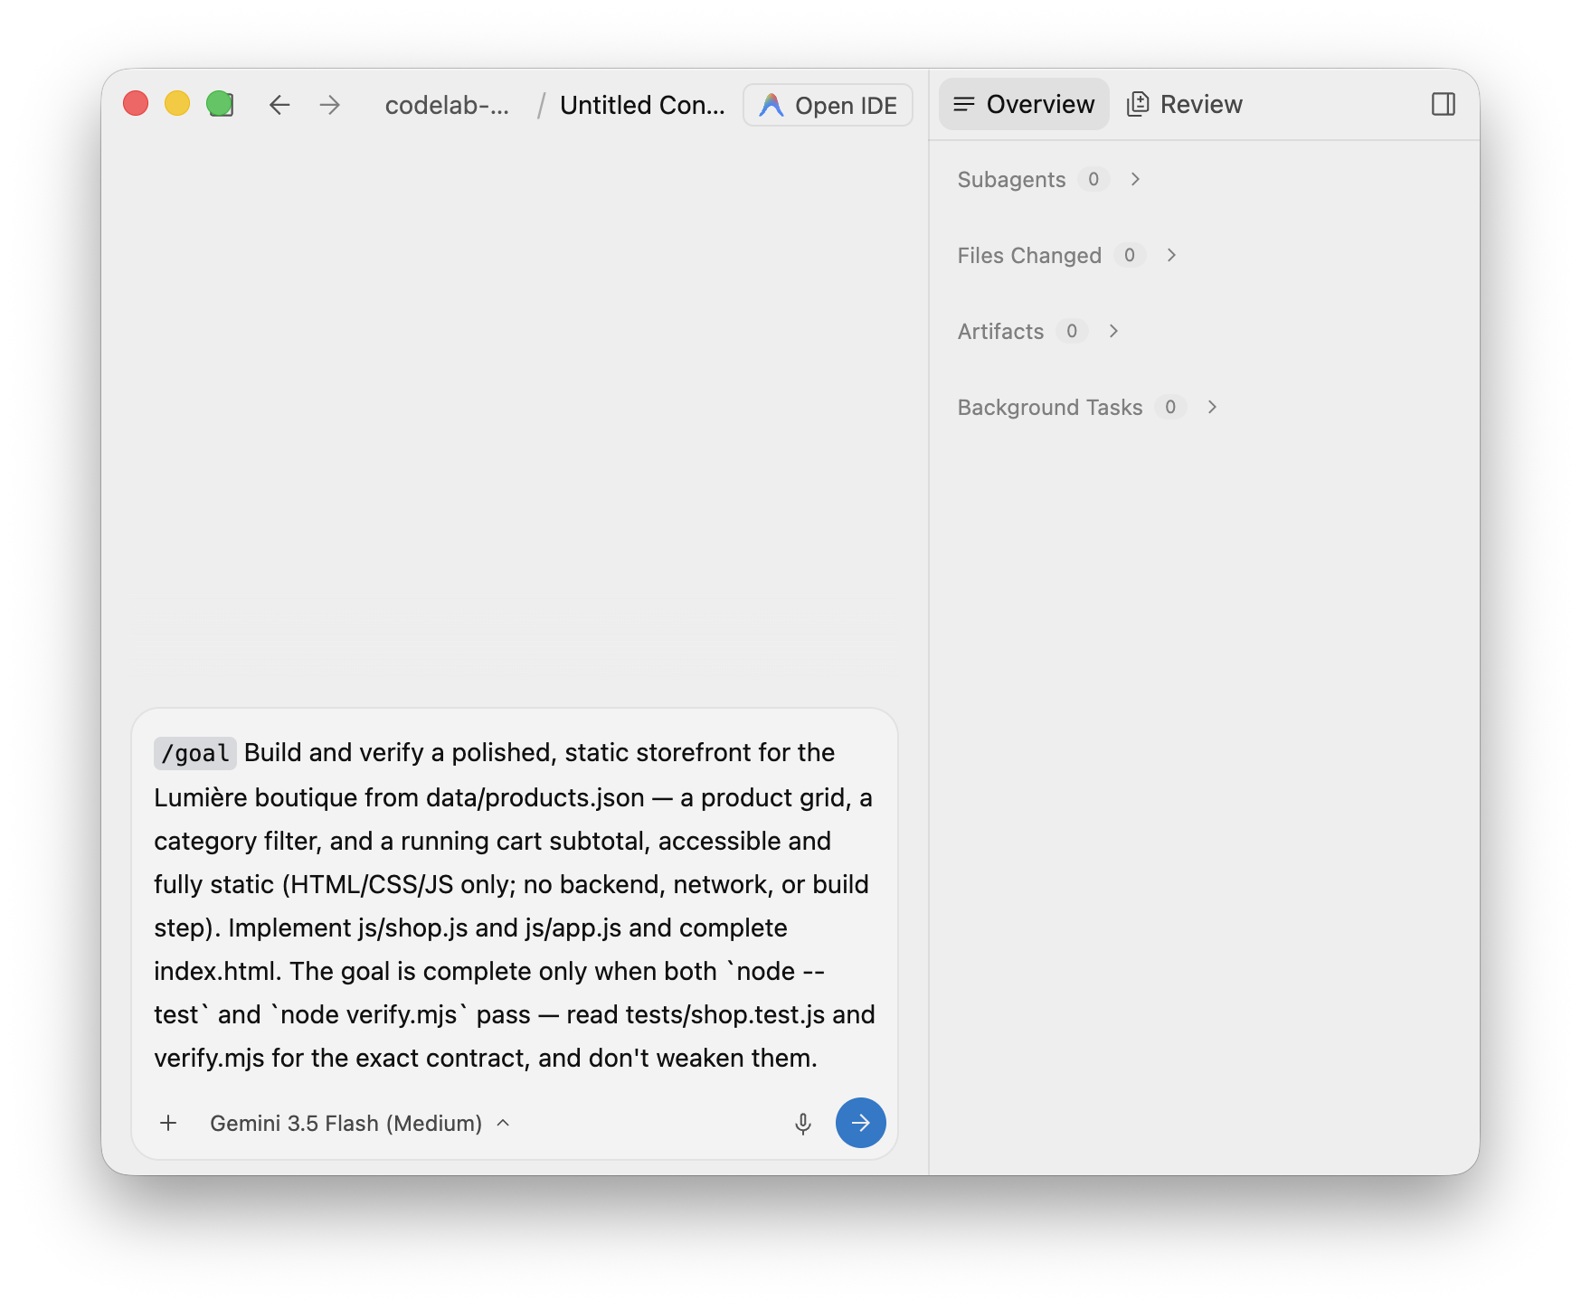
Task: Click the codelab project breadcrumb
Action: tap(447, 105)
